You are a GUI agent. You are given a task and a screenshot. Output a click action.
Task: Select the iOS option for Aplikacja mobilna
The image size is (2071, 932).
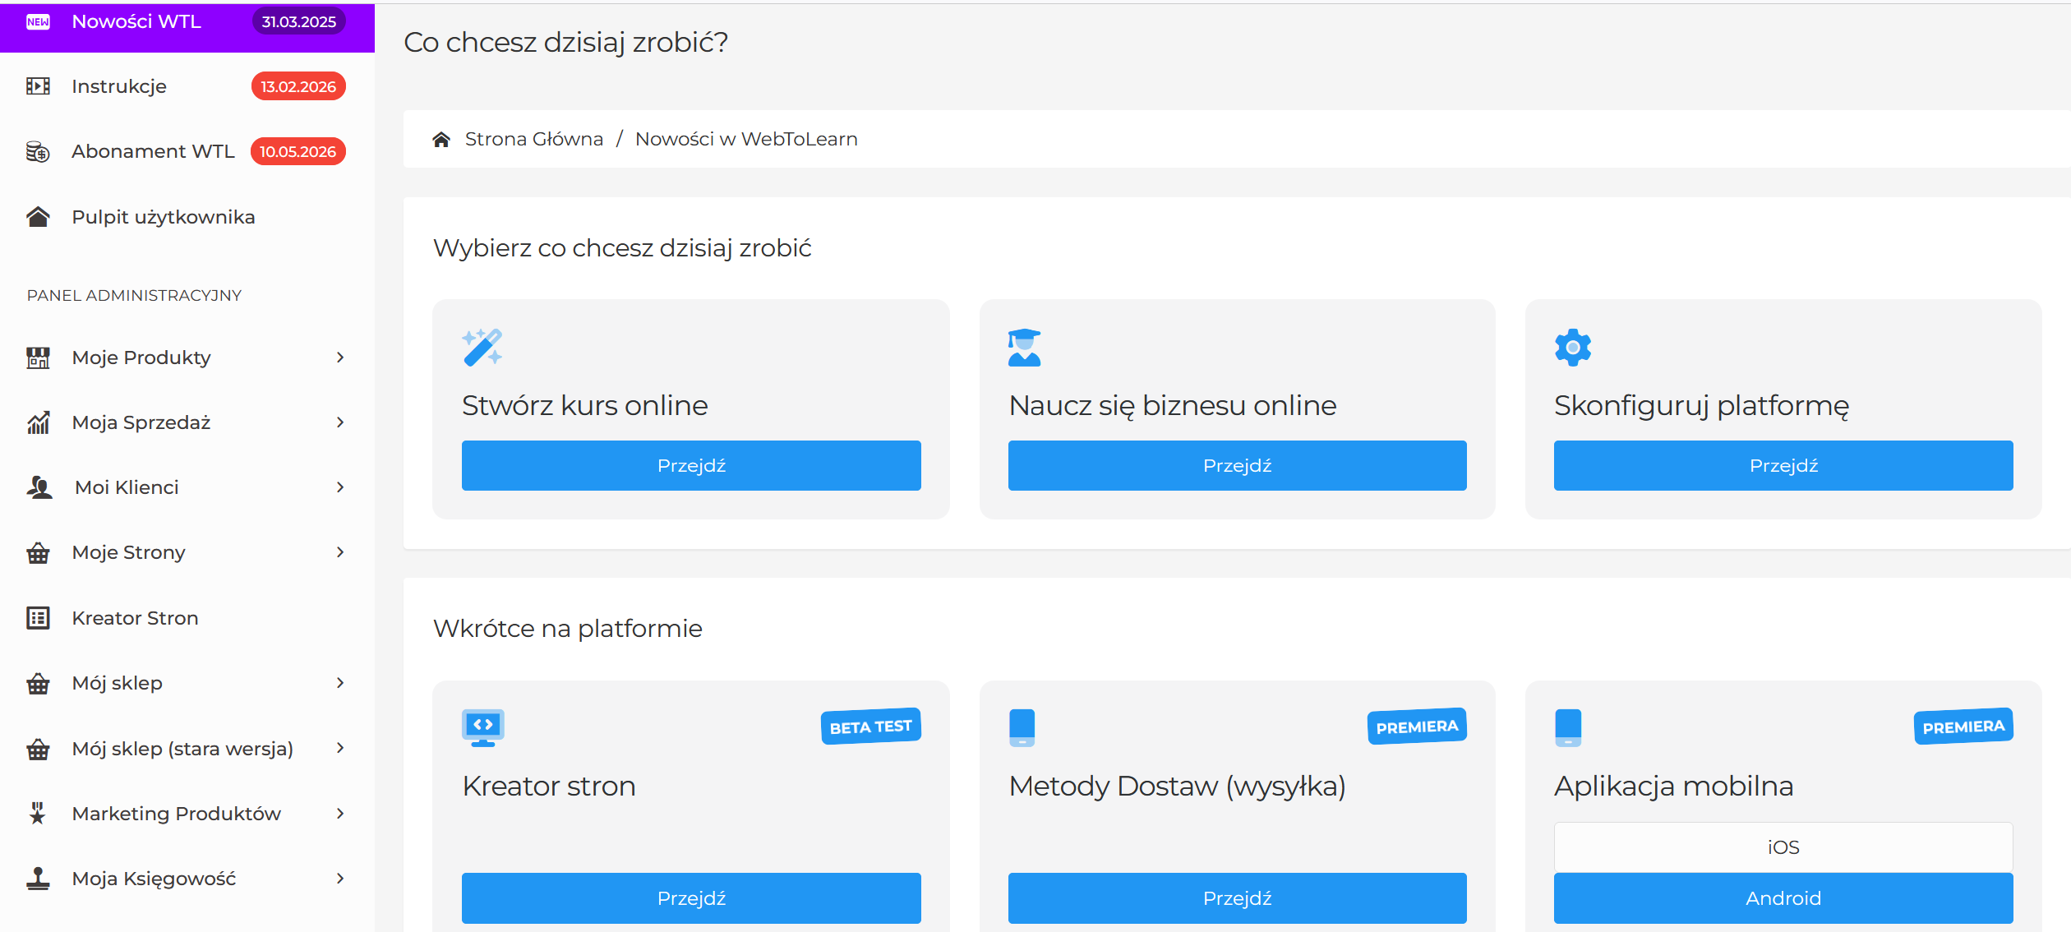(1783, 846)
